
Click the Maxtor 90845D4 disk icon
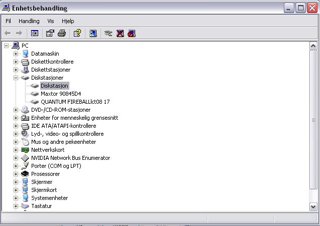tap(35, 94)
